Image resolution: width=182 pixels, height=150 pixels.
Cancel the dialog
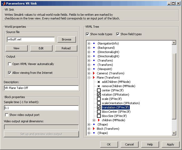coord(130,144)
